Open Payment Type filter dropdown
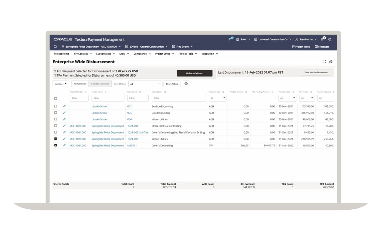Screen dimensions: 382x241 (218, 98)
